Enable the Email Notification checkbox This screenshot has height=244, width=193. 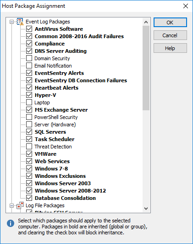(29, 66)
